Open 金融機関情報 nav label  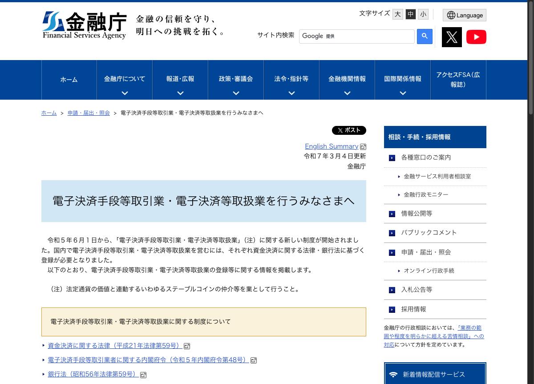click(347, 79)
